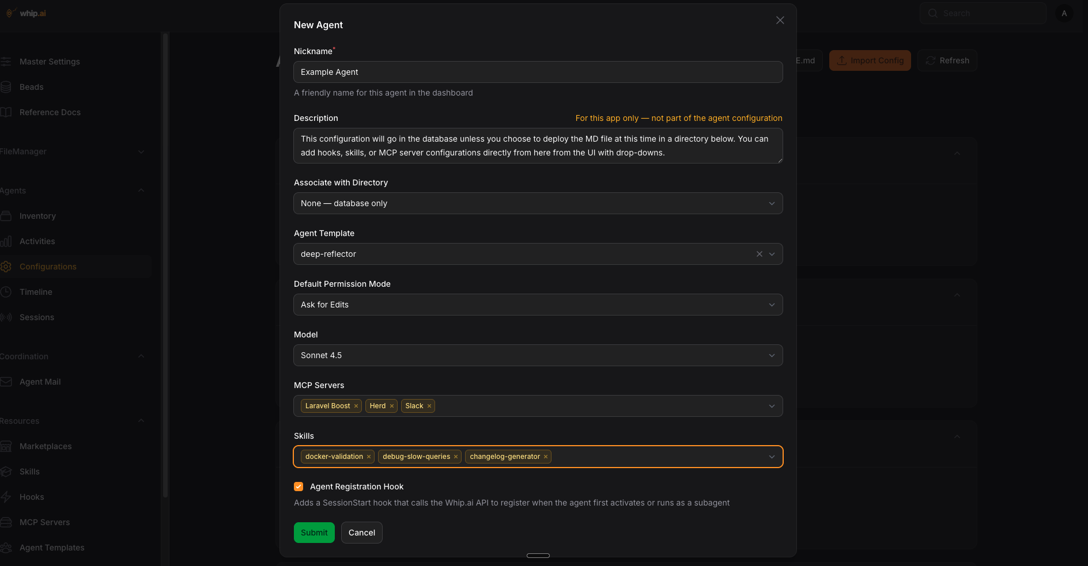This screenshot has width=1088, height=566.
Task: Collapse the FileManager section
Action: click(142, 151)
